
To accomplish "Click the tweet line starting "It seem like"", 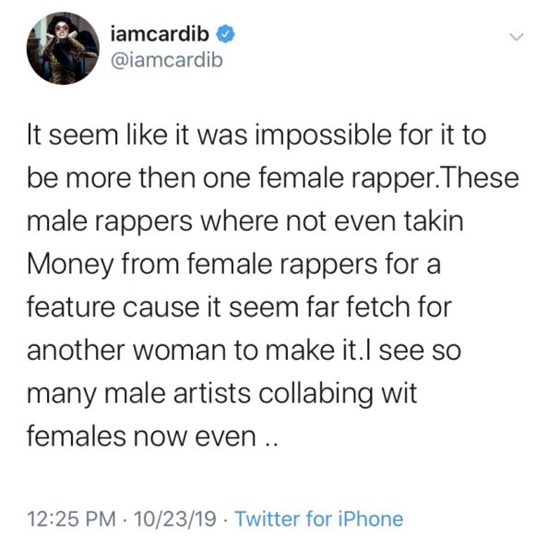I will coord(257,136).
